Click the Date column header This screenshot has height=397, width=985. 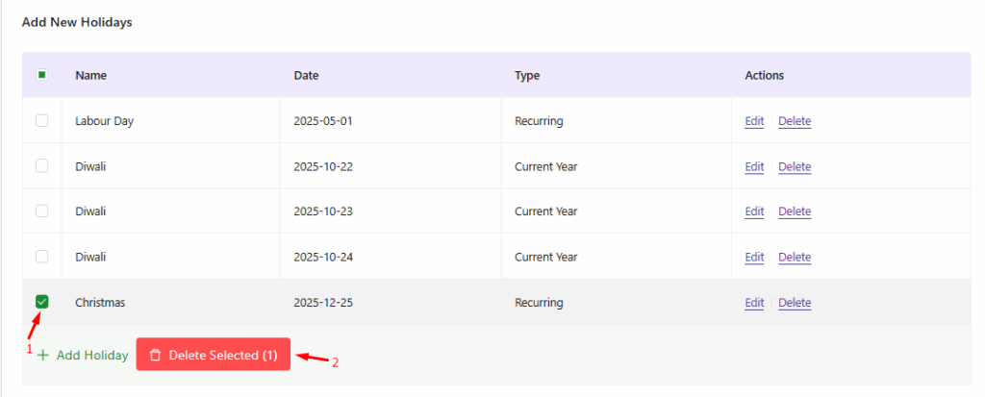tap(306, 75)
